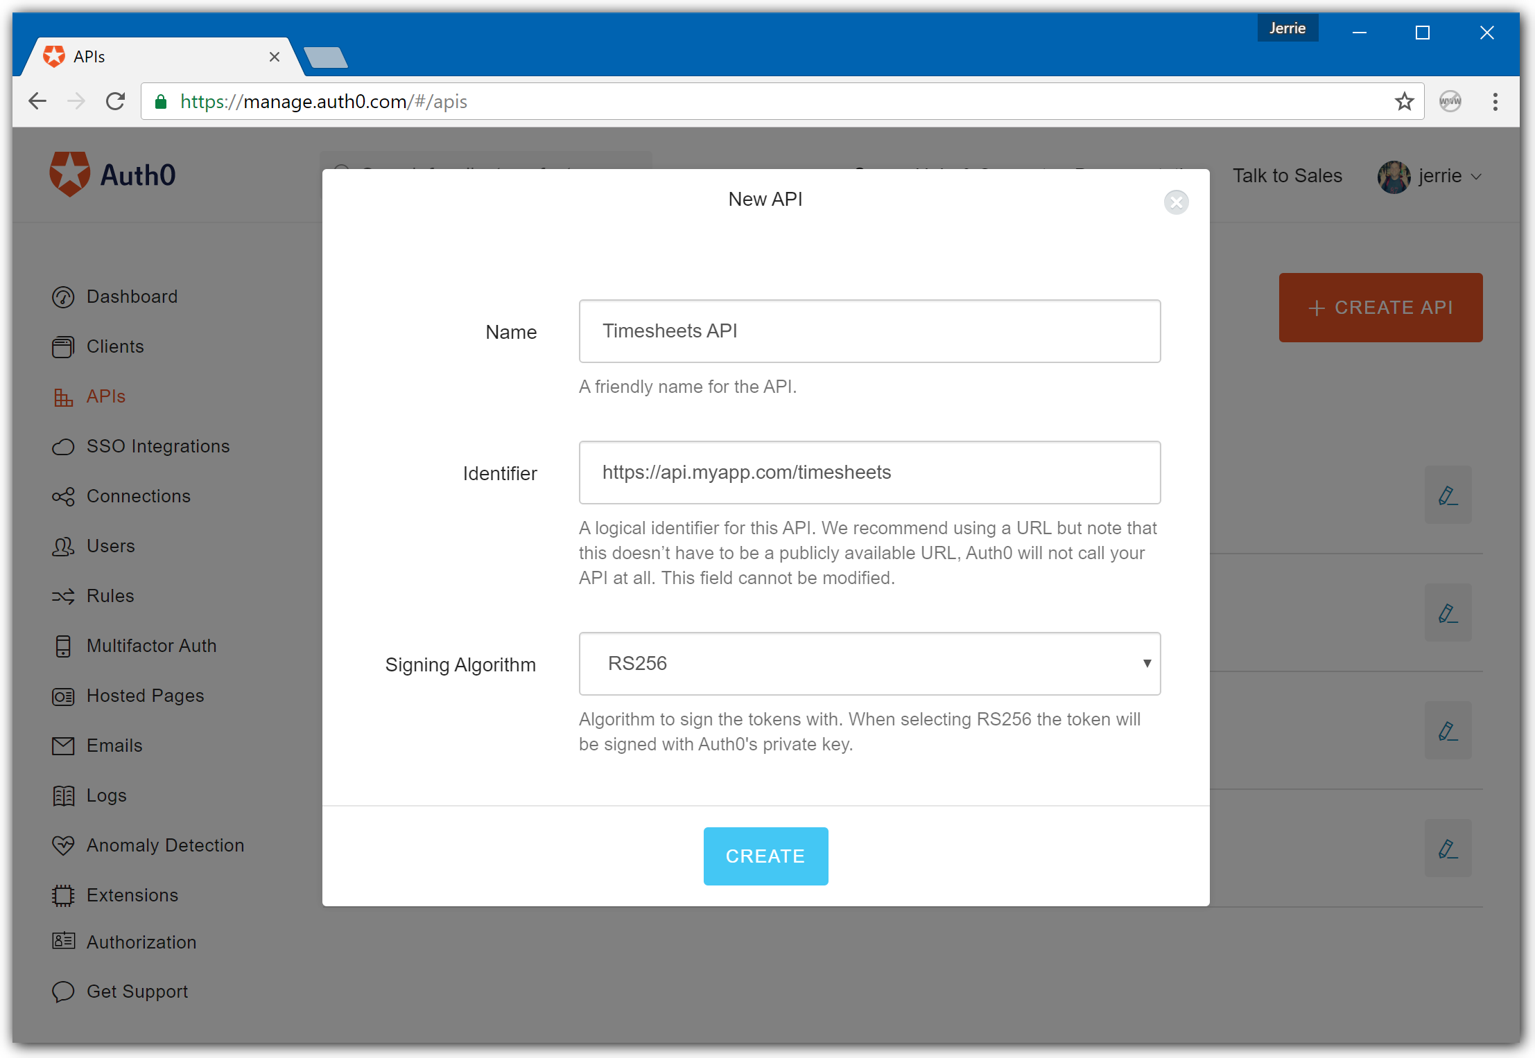Click the APIs building icon in sidebar
This screenshot has width=1535, height=1058.
tap(63, 397)
